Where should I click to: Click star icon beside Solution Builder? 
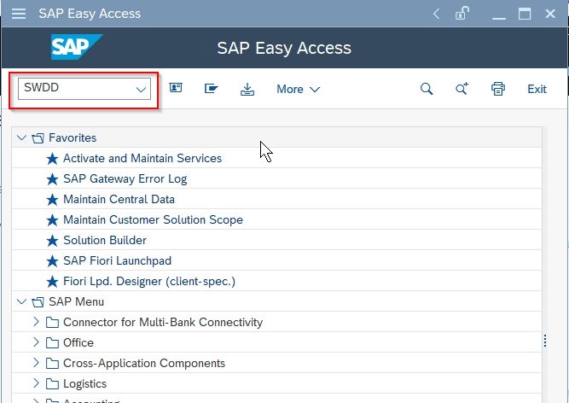tap(52, 240)
